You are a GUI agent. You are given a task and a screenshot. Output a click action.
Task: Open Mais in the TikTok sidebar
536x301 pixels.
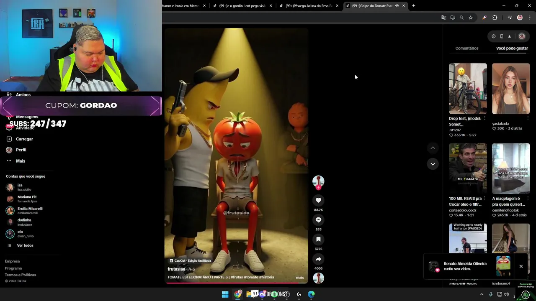21,161
